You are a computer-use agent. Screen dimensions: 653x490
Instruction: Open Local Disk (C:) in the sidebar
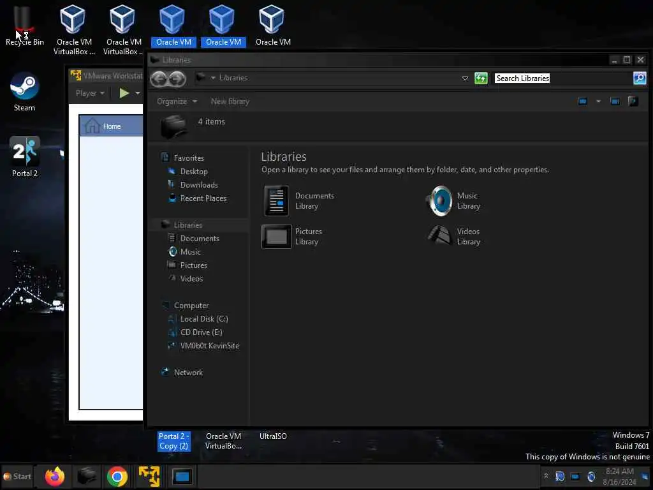click(203, 319)
